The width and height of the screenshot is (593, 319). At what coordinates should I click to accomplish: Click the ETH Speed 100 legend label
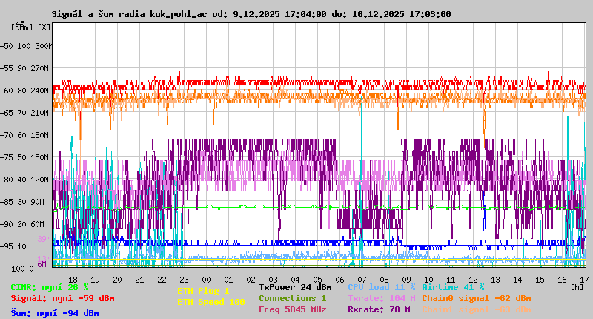point(211,302)
